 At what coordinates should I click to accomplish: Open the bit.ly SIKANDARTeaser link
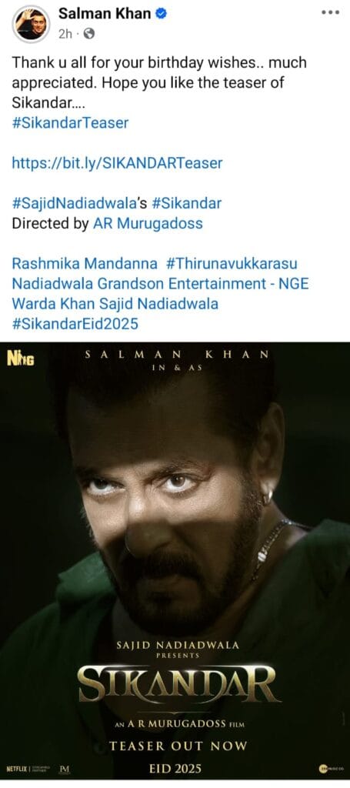(117, 163)
